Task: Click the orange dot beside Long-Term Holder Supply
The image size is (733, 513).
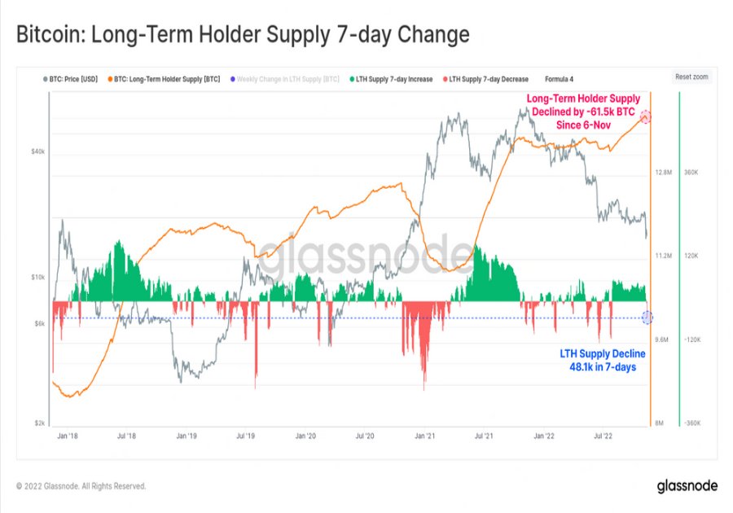Action: 110,80
